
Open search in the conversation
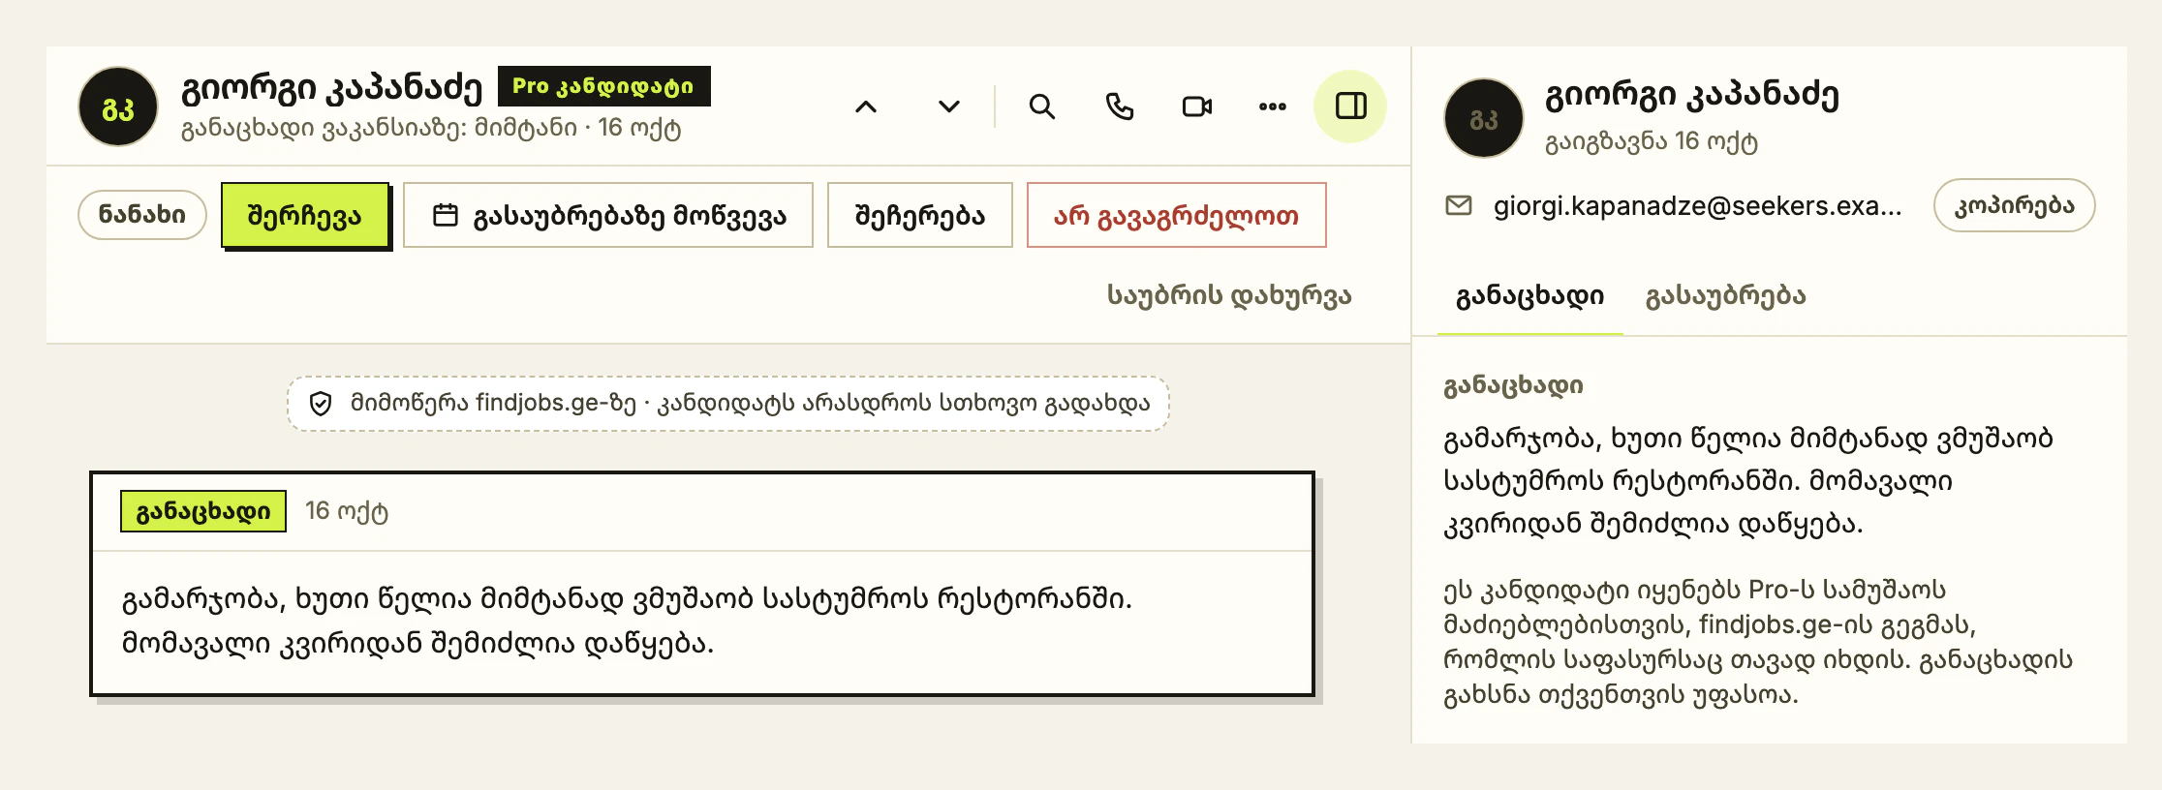pos(1042,106)
